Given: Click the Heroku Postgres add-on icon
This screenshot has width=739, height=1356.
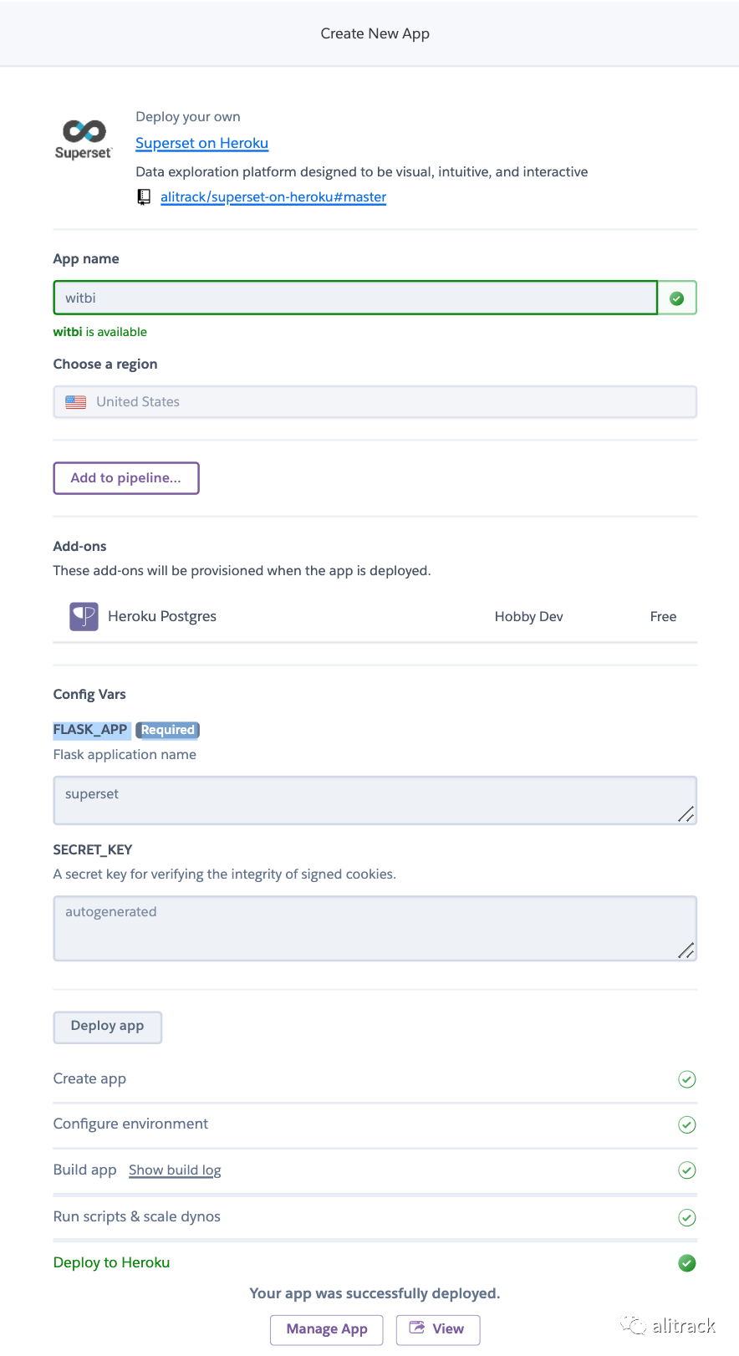Looking at the screenshot, I should [84, 617].
